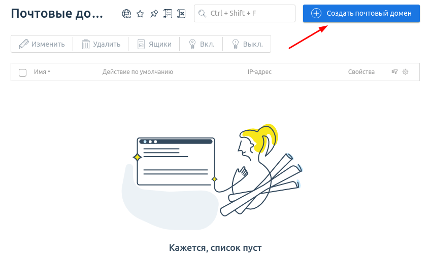This screenshot has height=257, width=429.
Task: Disable domain with Выкл. button
Action: 247,44
